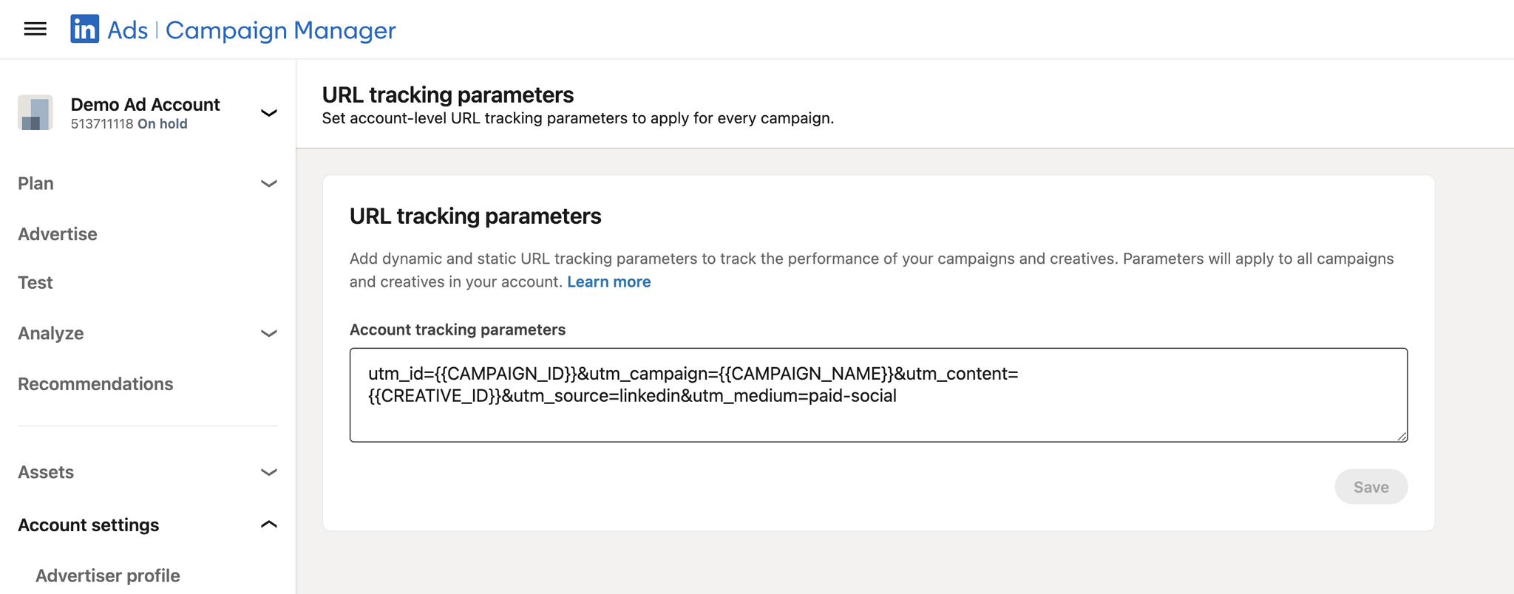Click inside Account tracking parameters field
Viewport: 1514px width, 594px height.
(x=878, y=414)
